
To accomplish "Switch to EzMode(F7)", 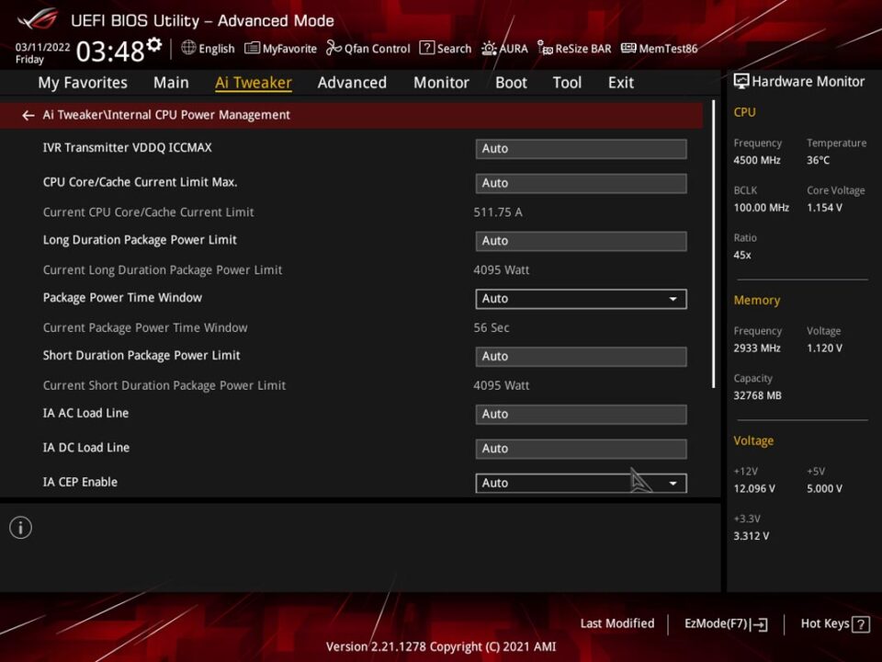I will tap(726, 624).
